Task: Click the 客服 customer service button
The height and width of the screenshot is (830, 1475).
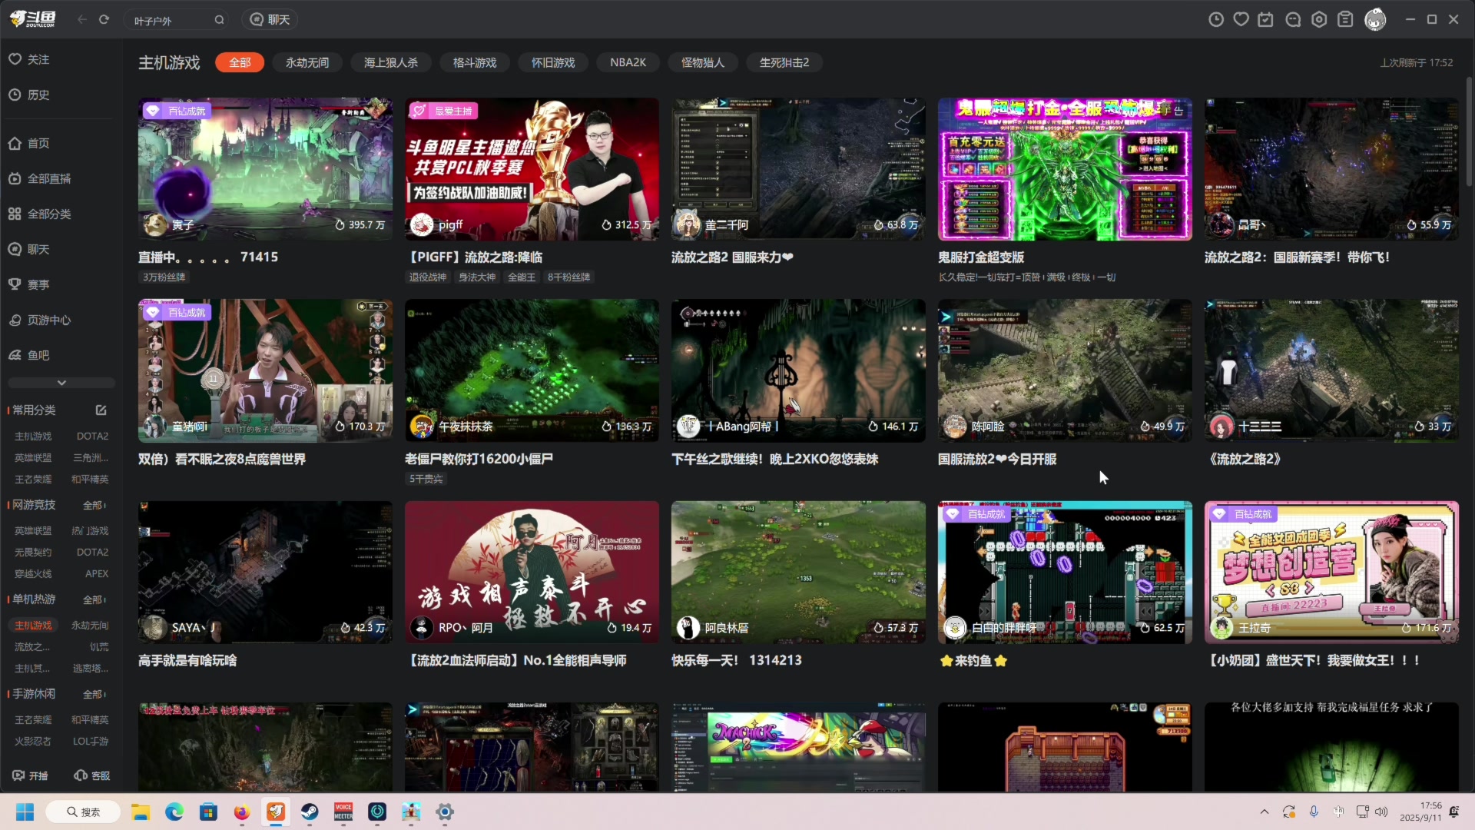Action: (x=91, y=775)
